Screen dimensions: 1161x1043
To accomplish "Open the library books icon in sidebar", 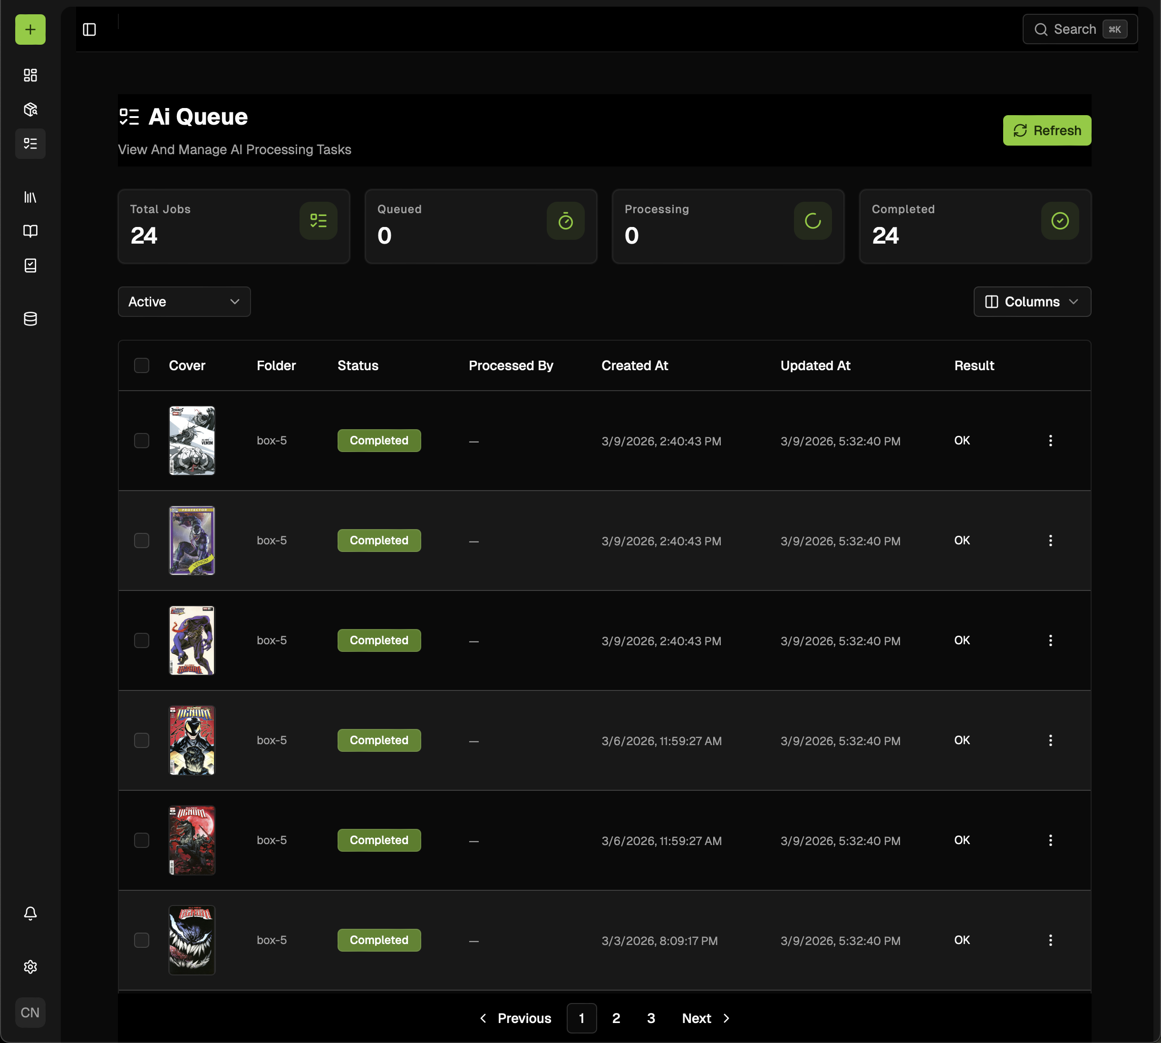I will [30, 197].
